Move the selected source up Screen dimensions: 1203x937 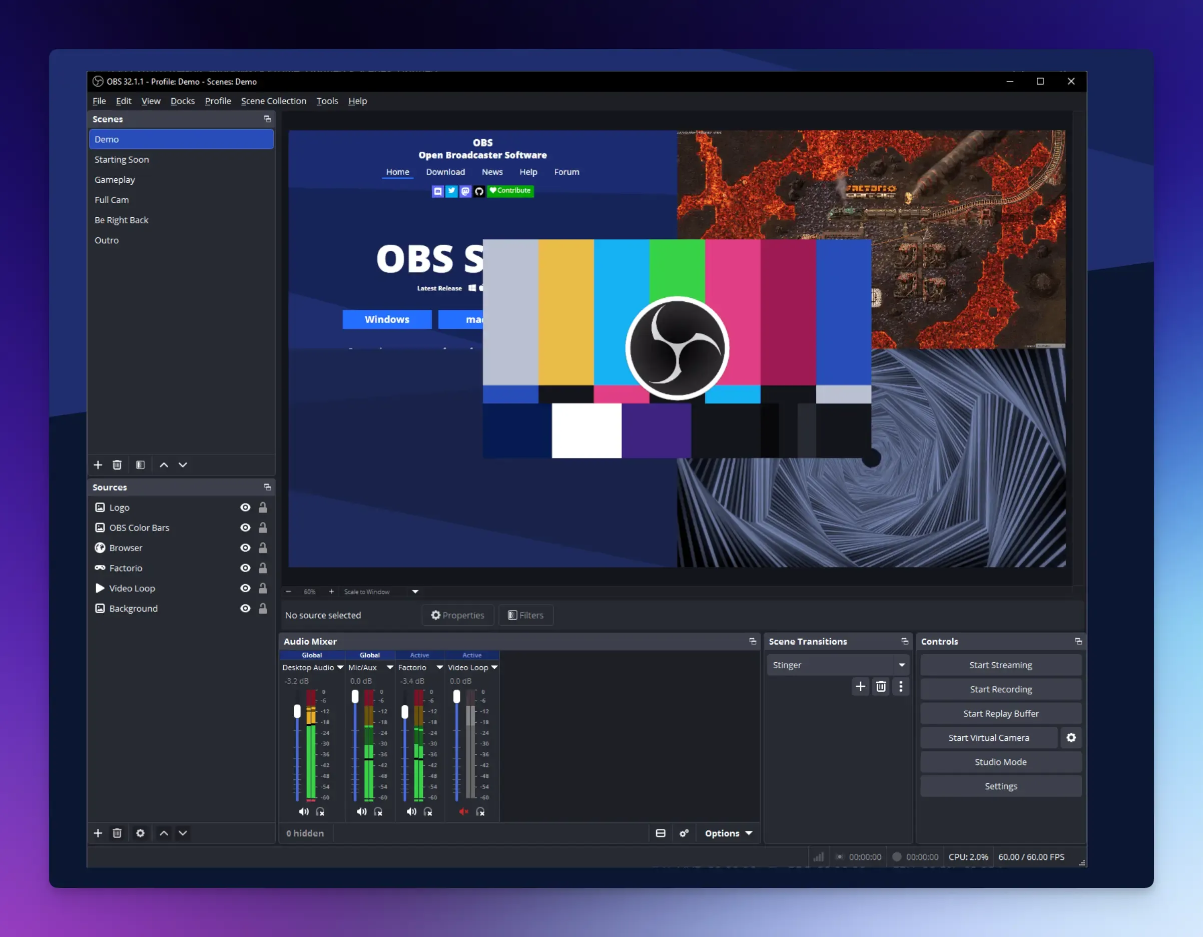[164, 833]
